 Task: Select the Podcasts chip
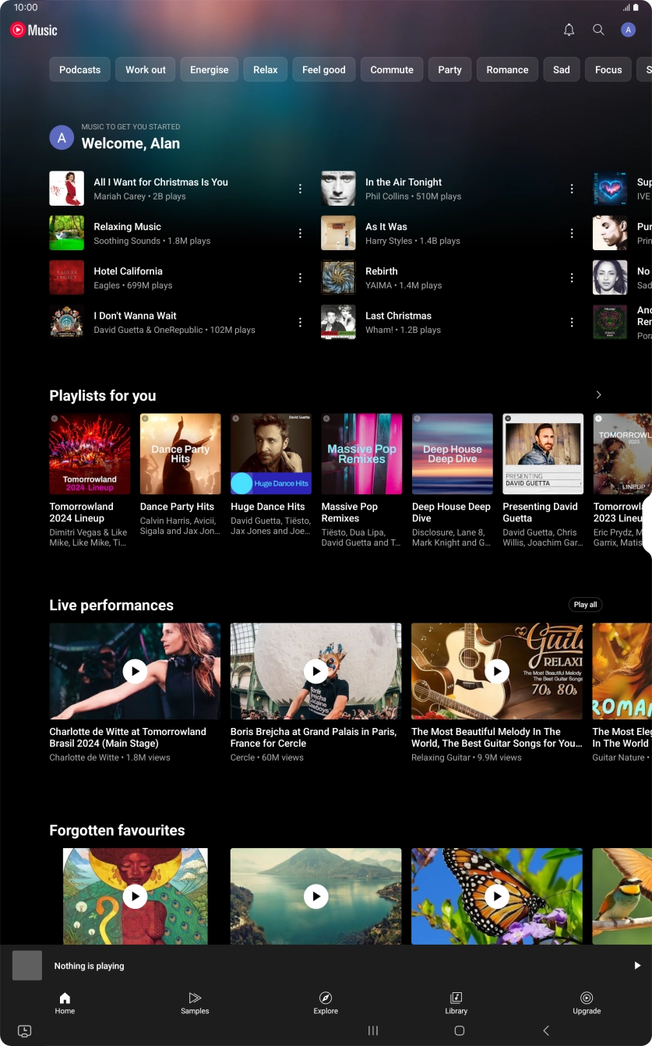pos(79,69)
